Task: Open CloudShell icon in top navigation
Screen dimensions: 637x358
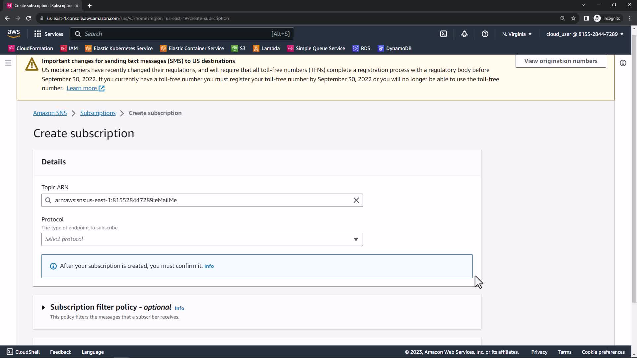Action: click(x=444, y=34)
